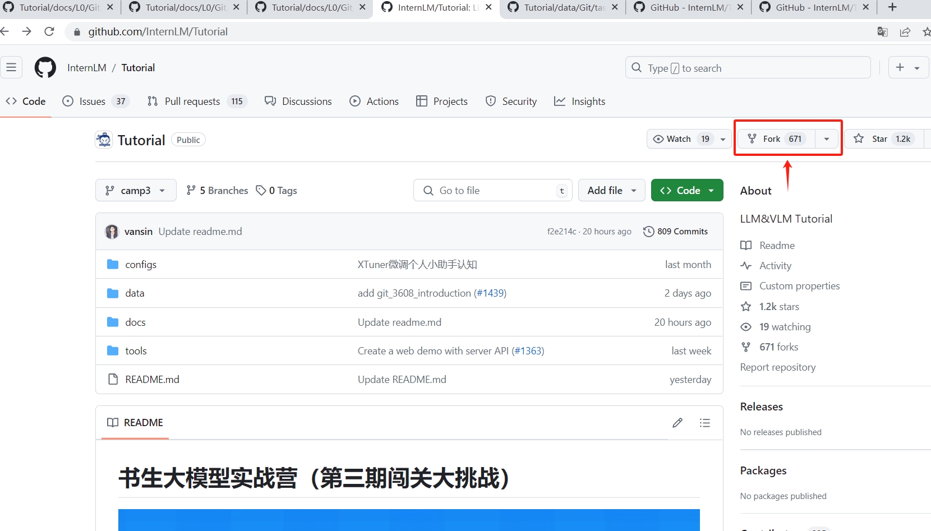Click the browser back arrow
Viewport: 931px width, 531px height.
click(x=4, y=31)
